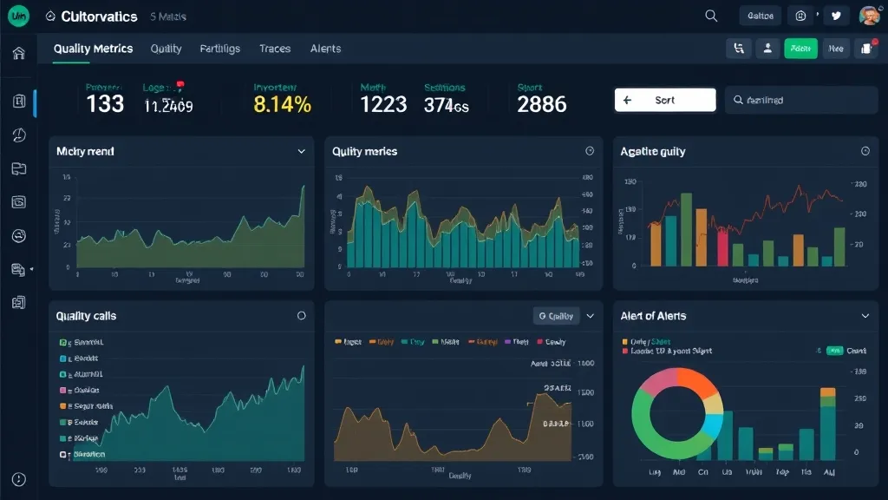Click the person icon in the toolbar
The width and height of the screenshot is (888, 500).
pyautogui.click(x=768, y=49)
